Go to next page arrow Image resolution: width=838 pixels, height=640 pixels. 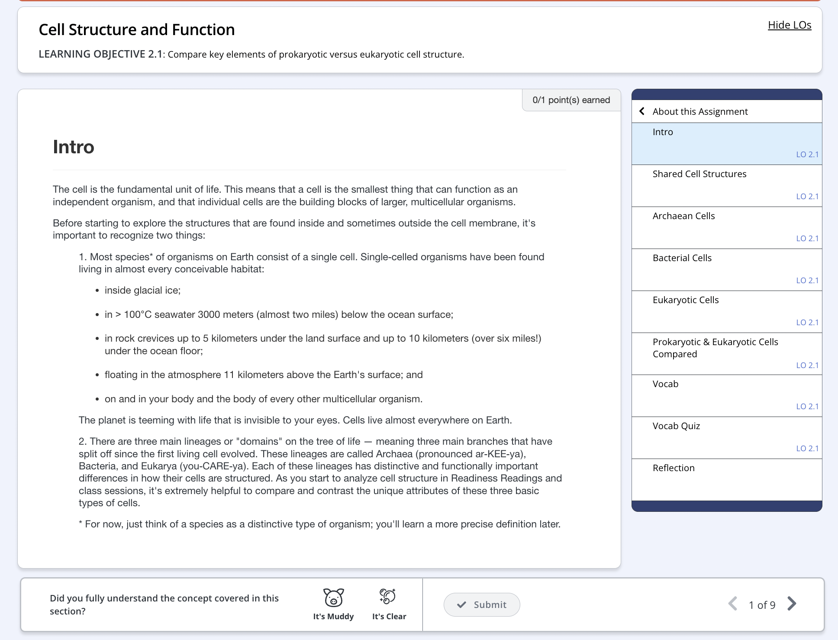[x=792, y=604]
